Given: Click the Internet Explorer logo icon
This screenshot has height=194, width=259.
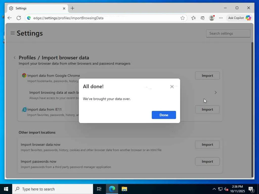Looking at the screenshot, I should 24,109.
